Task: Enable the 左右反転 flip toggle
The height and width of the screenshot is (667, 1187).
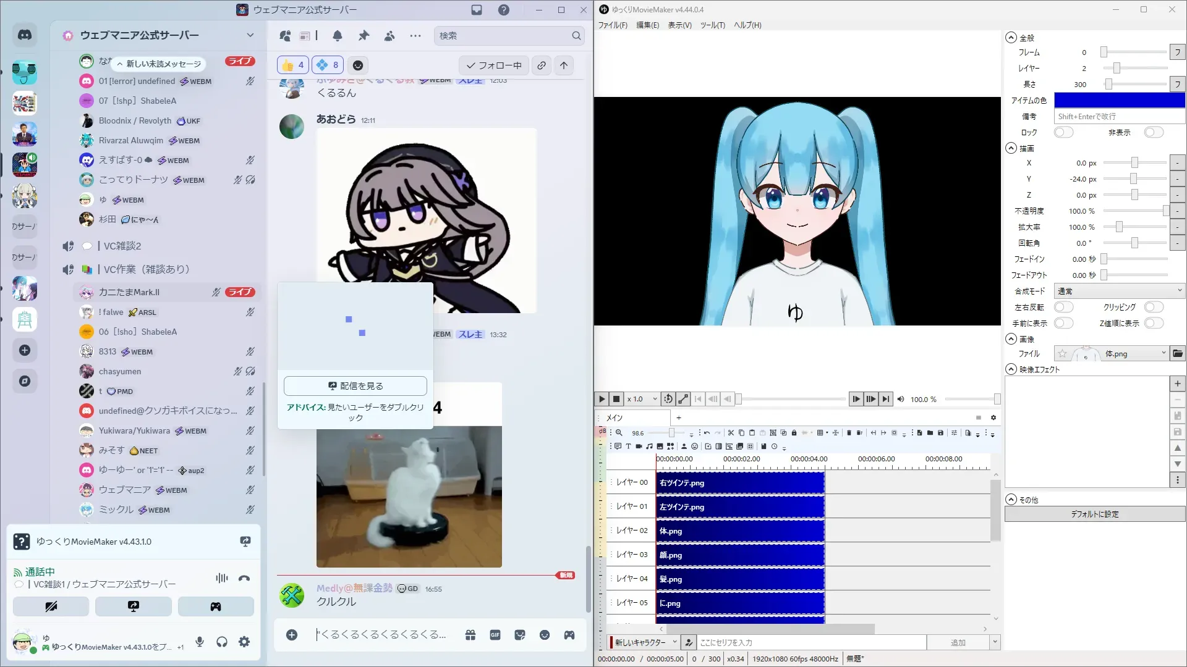Action: [1063, 307]
